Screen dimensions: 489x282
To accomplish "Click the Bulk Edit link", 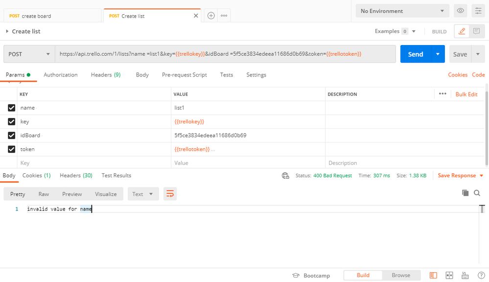I will [x=466, y=94].
